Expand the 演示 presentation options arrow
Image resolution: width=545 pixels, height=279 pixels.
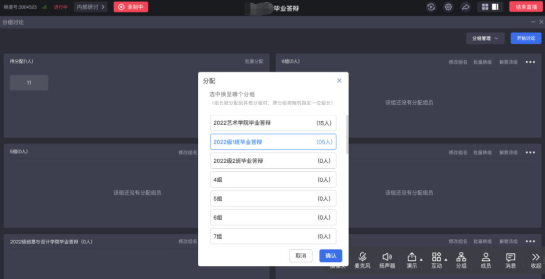(421, 260)
